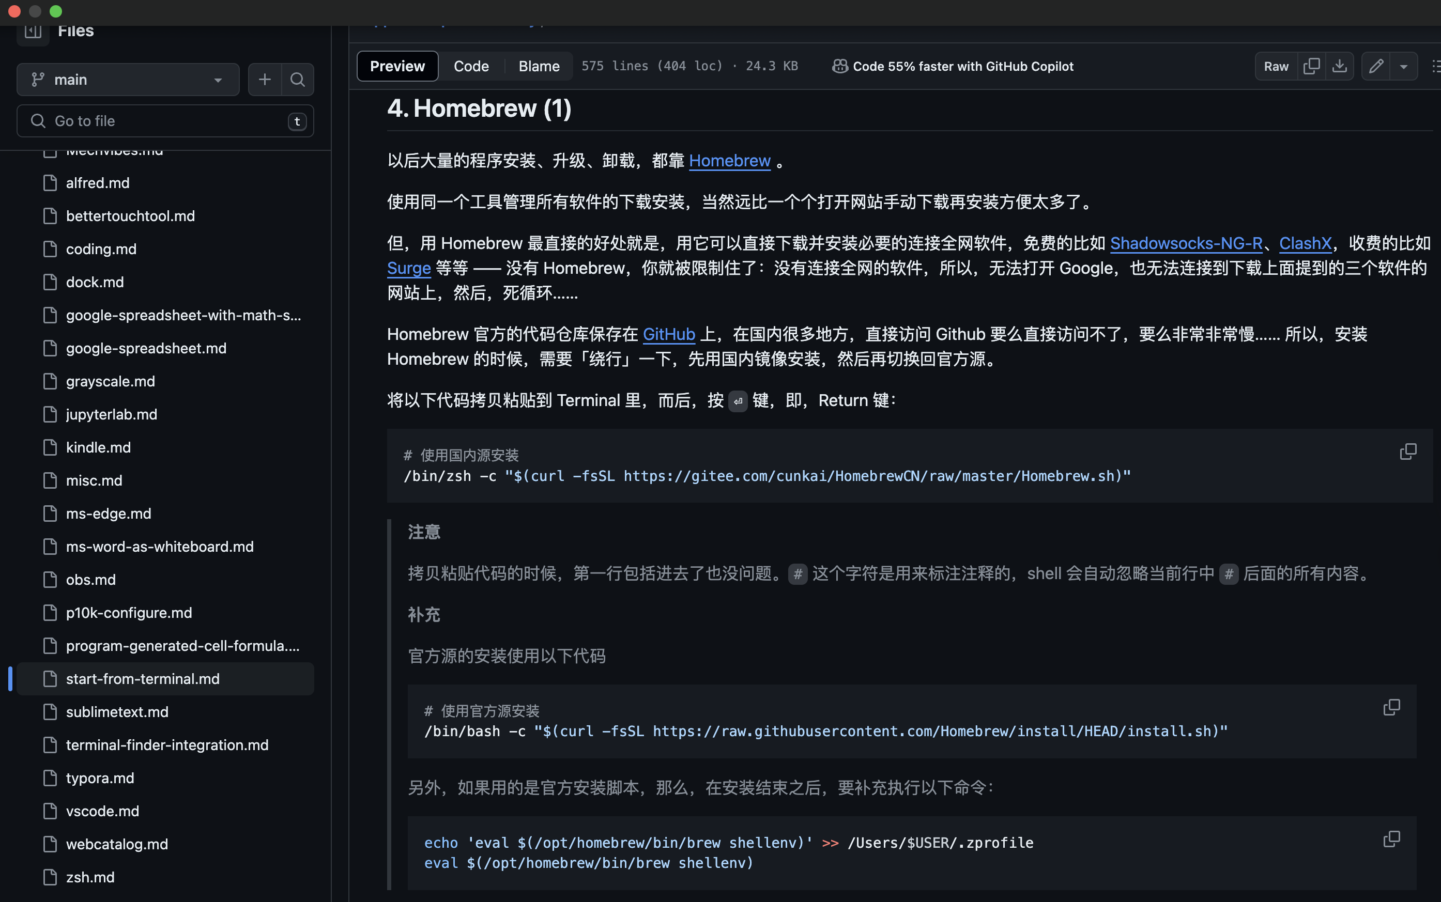
Task: Switch to the Code tab
Action: [x=471, y=66]
